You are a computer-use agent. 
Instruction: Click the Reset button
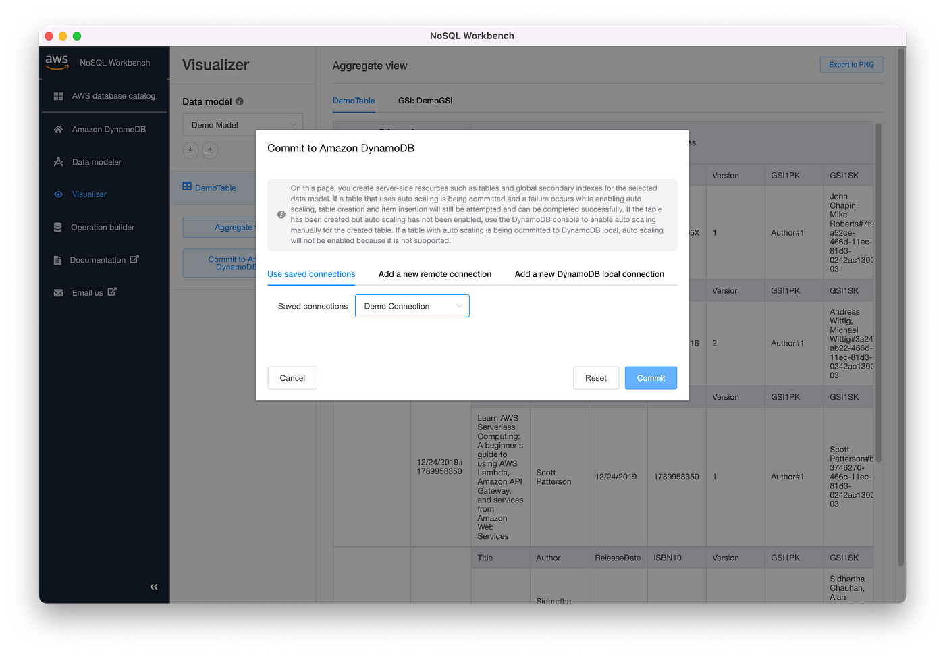tap(595, 378)
